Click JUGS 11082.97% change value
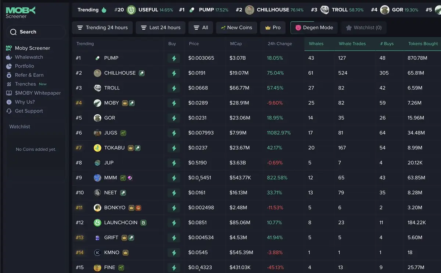The image size is (441, 273). pyautogui.click(x=279, y=133)
